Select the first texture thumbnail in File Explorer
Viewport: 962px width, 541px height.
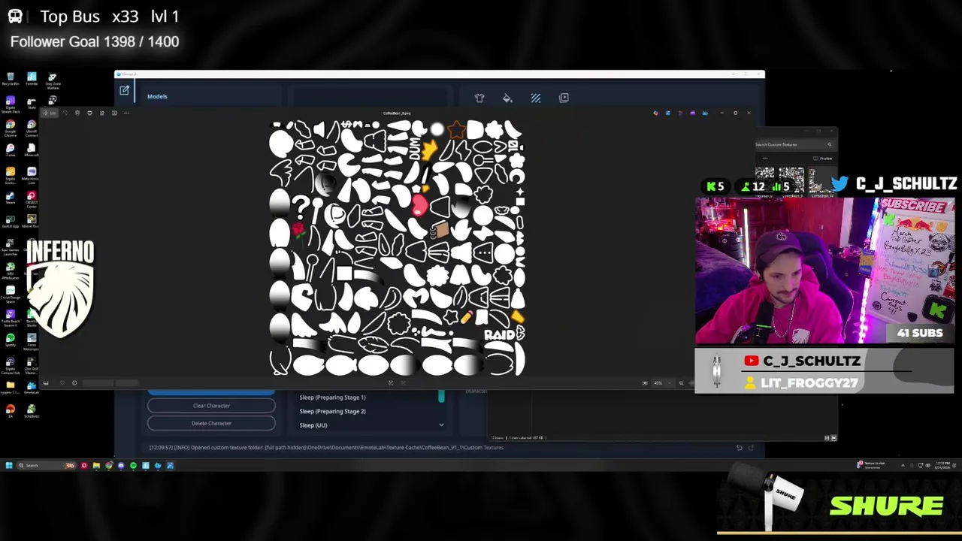coord(764,181)
